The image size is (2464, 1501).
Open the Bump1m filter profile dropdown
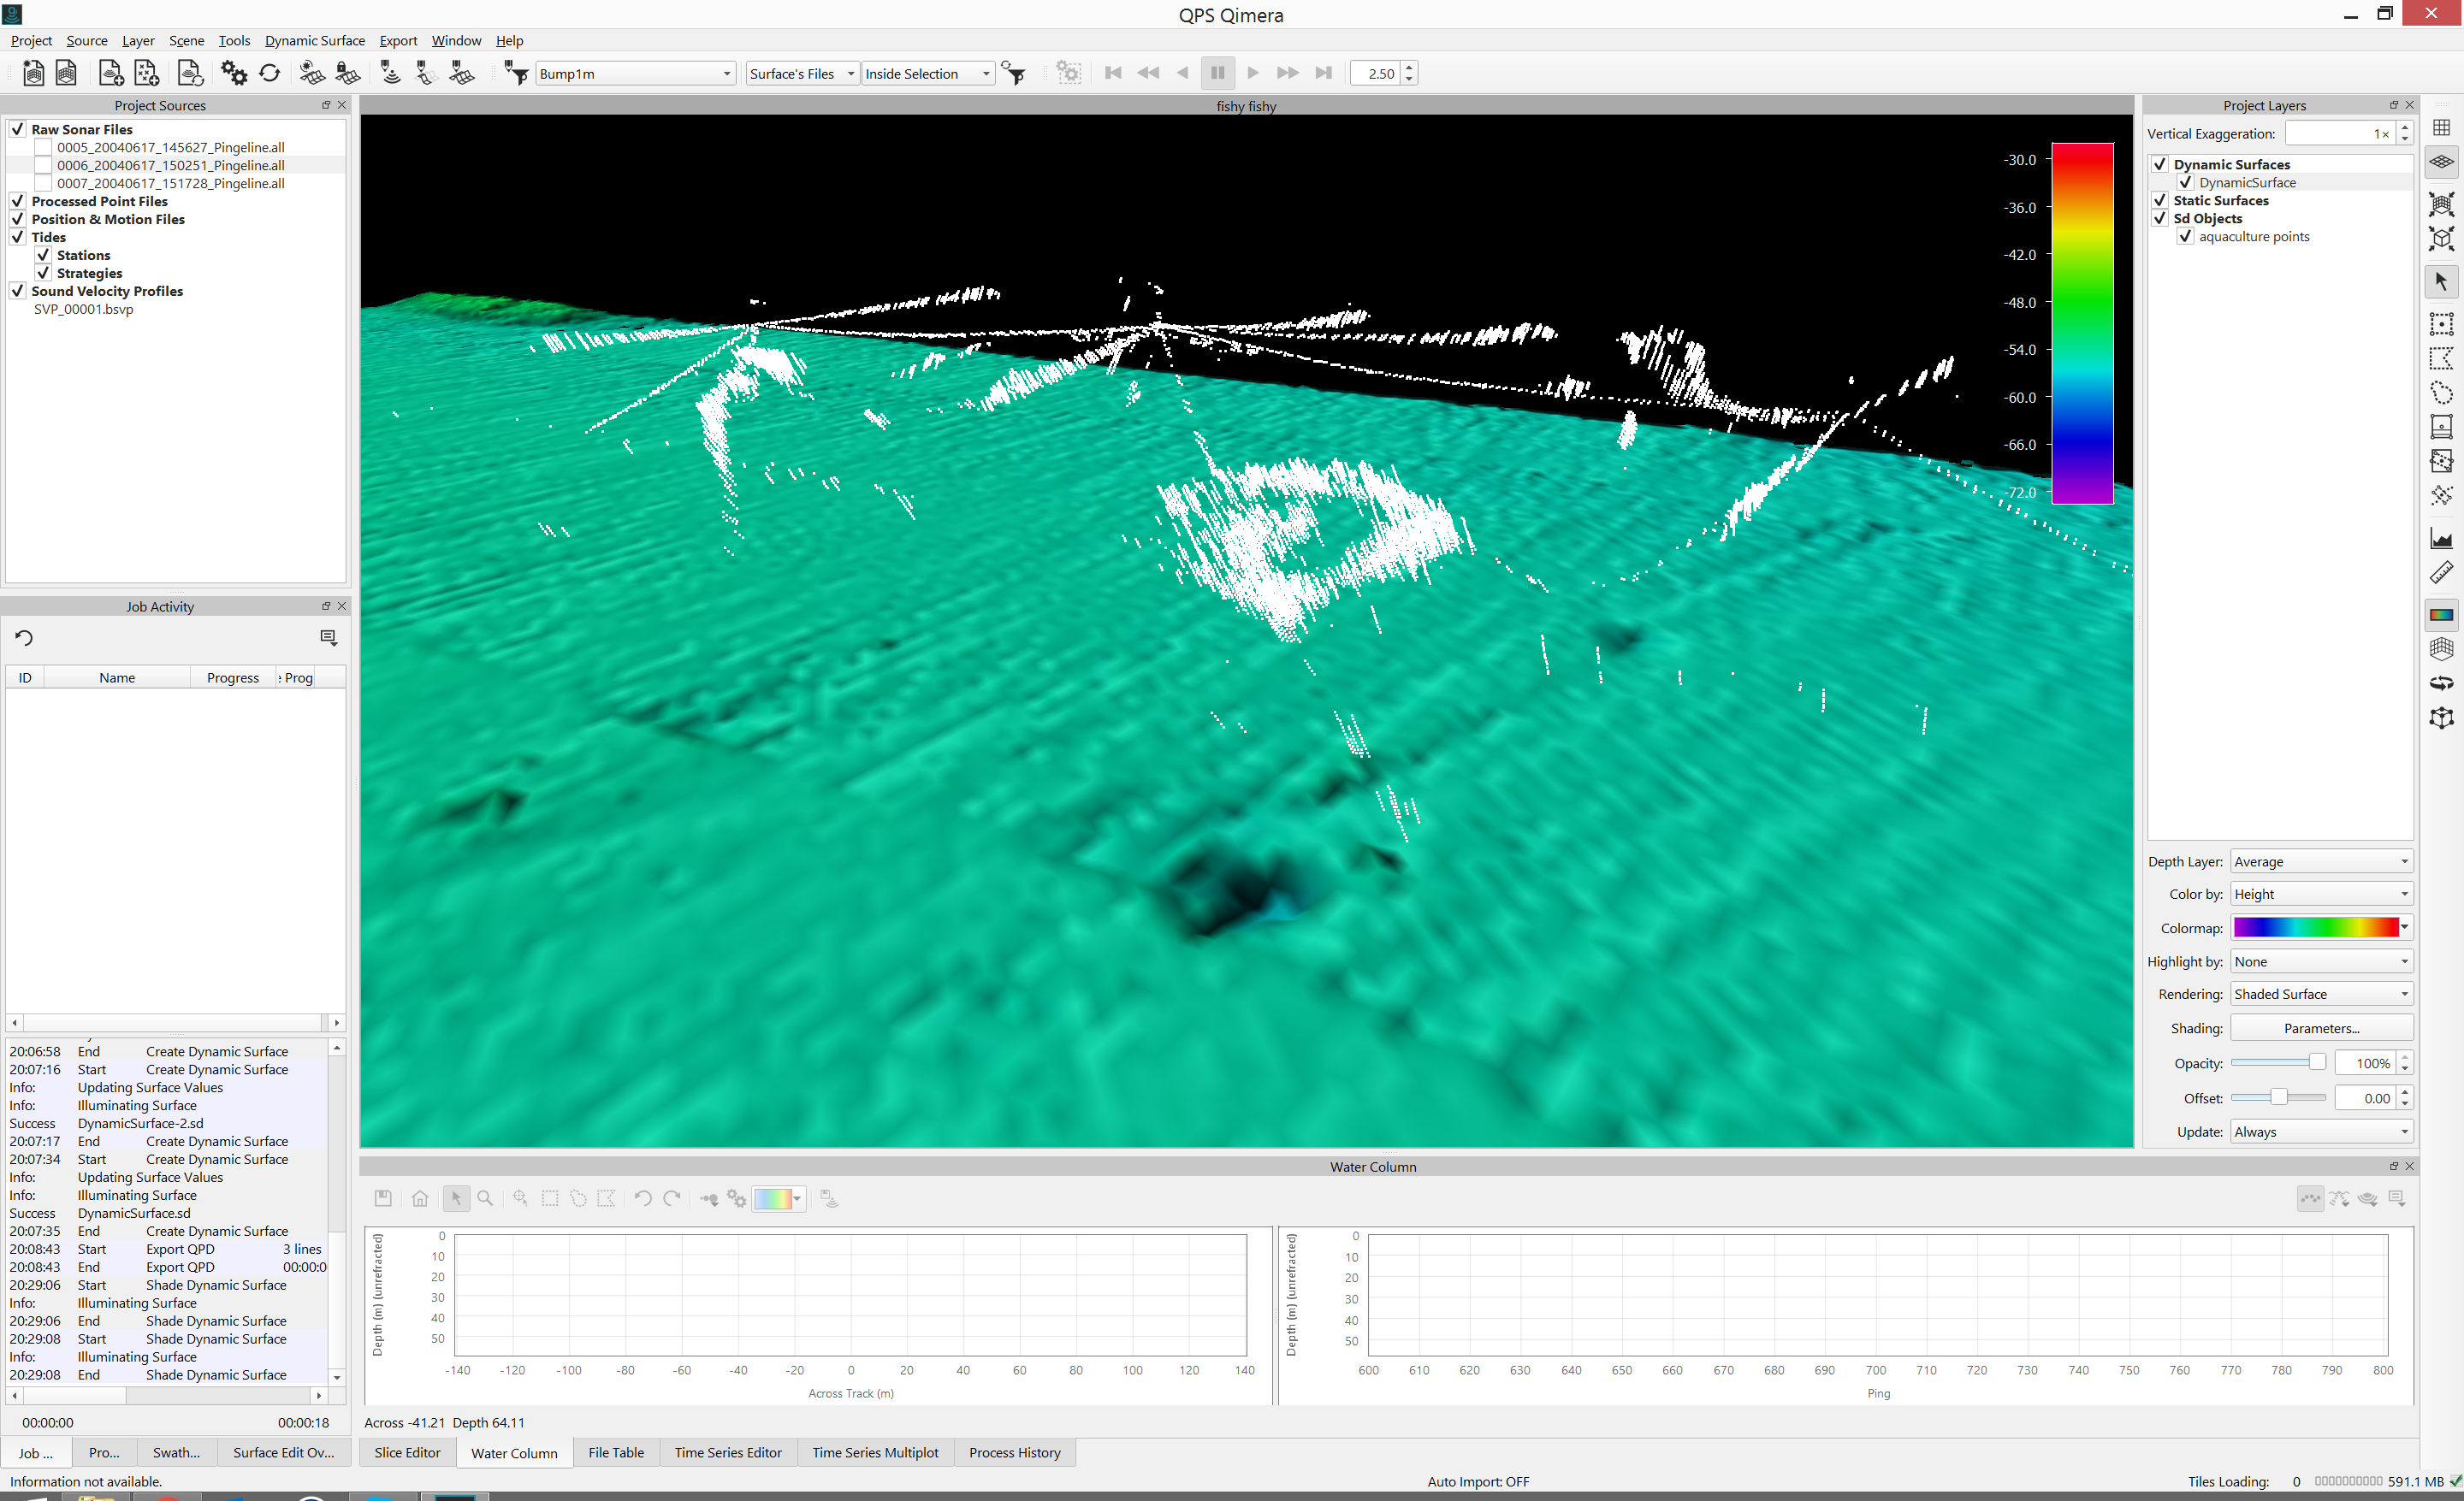click(x=635, y=74)
